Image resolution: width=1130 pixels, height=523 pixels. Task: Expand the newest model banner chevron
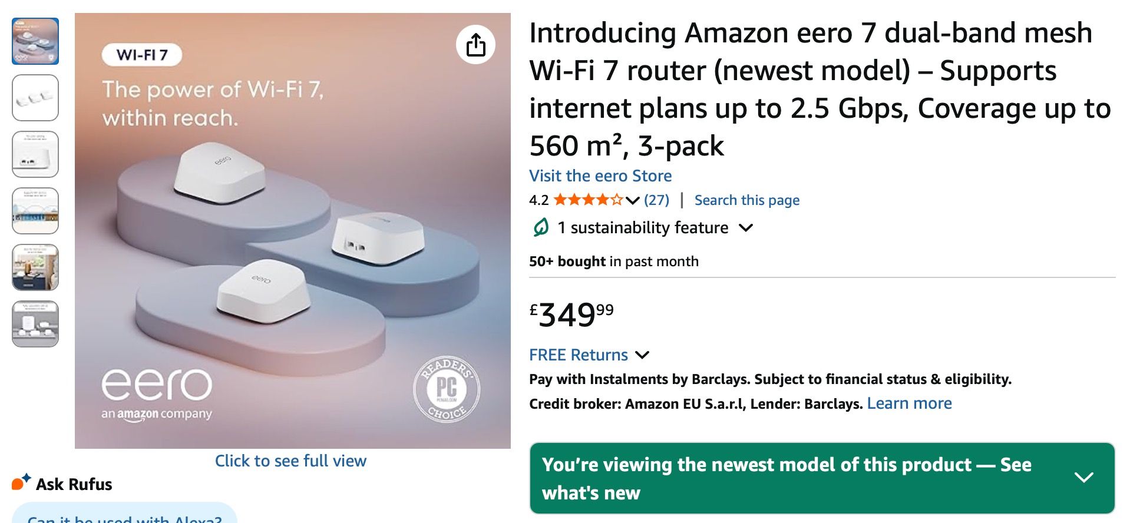[1083, 477]
